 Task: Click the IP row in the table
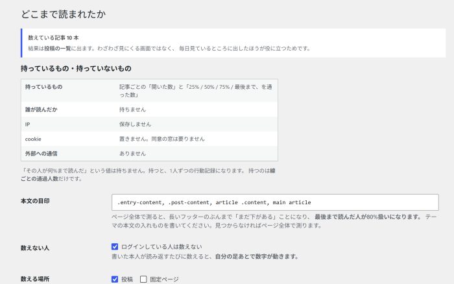pyautogui.click(x=149, y=124)
